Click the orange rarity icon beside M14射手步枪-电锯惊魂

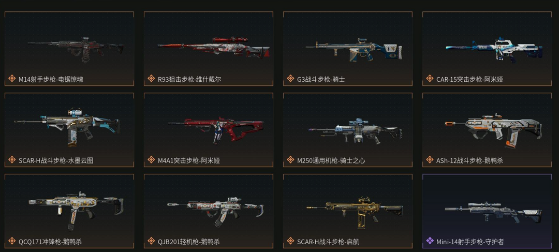(x=12, y=79)
